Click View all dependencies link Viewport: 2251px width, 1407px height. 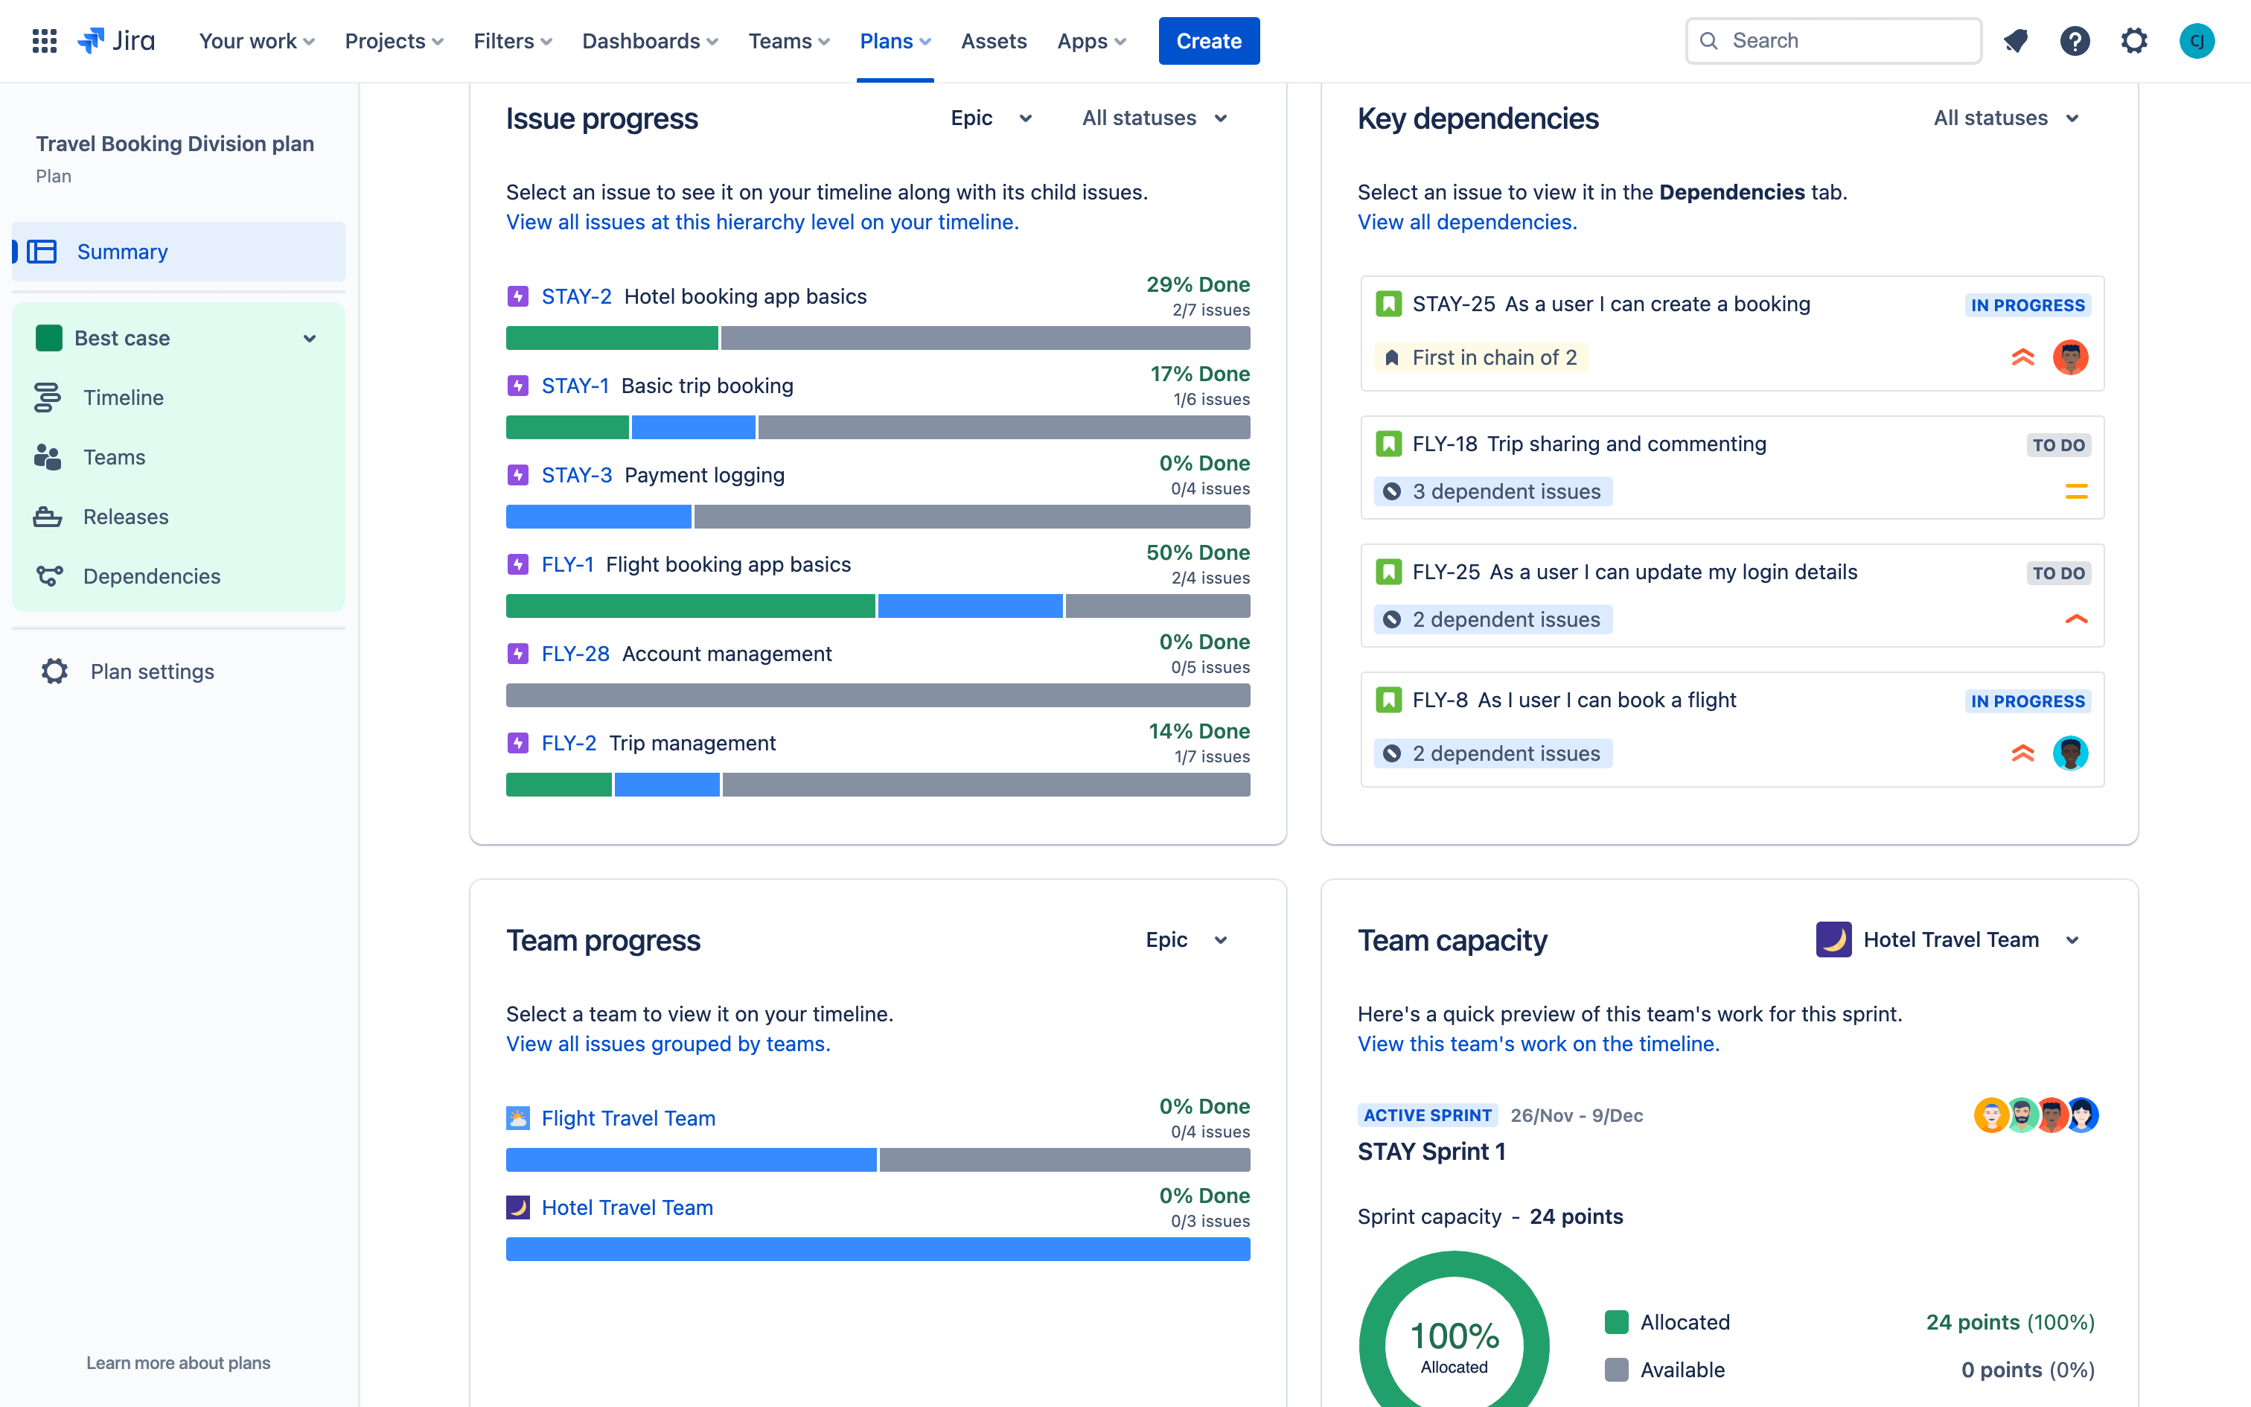click(x=1466, y=220)
